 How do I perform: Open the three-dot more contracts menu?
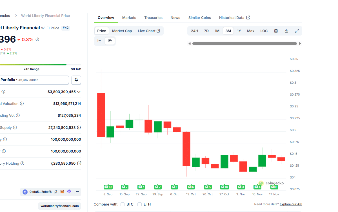click(77, 192)
